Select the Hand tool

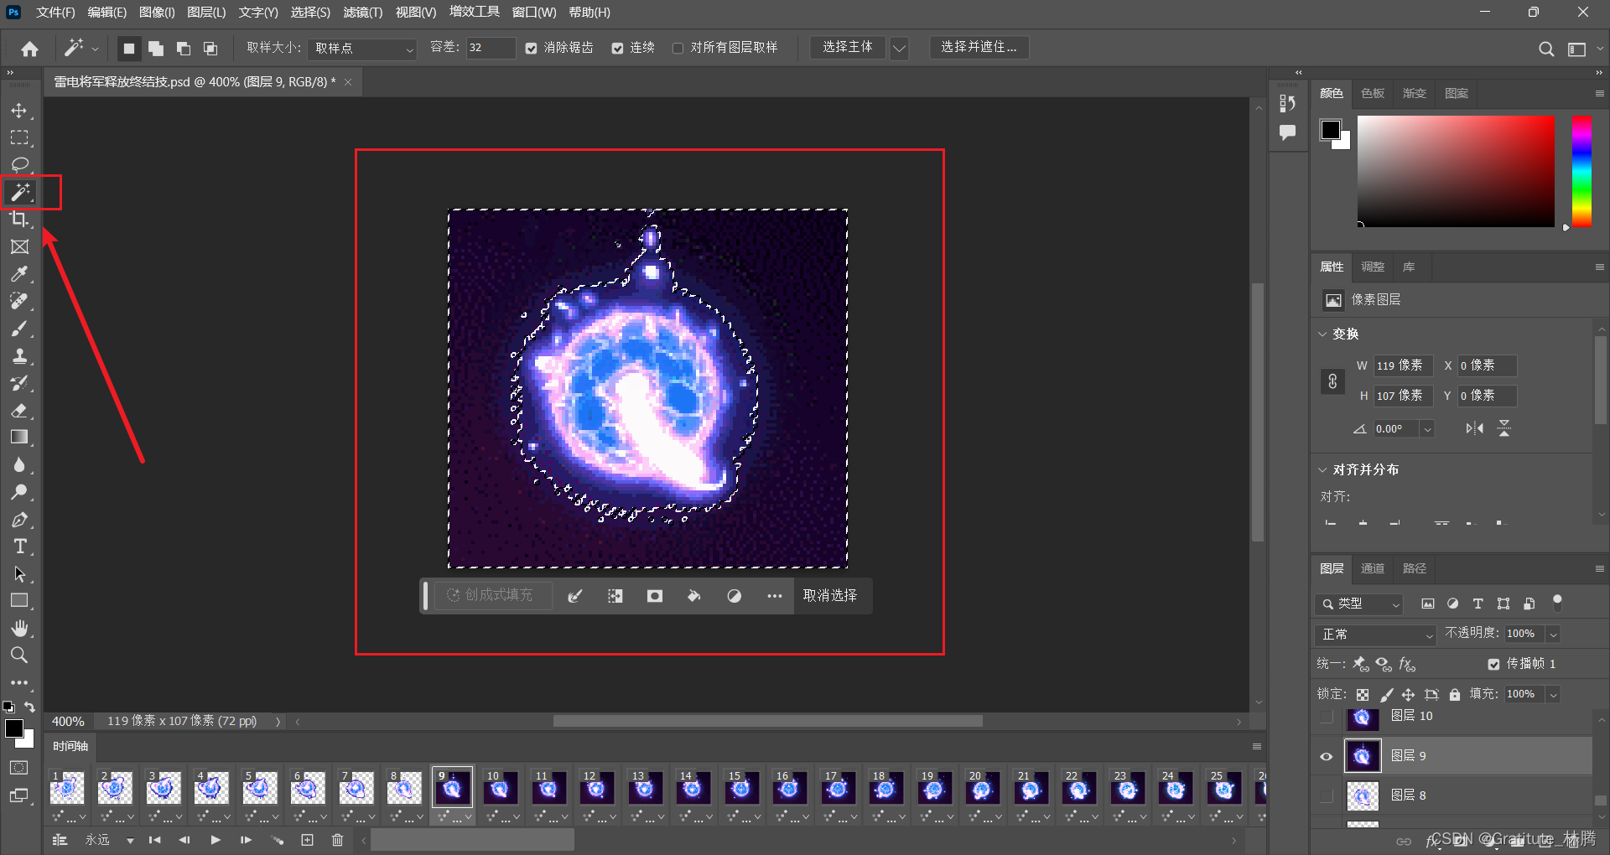(x=18, y=628)
